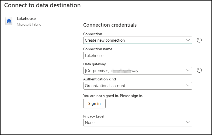The width and height of the screenshot is (212, 135).
Task: Open the Authentication kind dropdown
Action: [x=138, y=86]
